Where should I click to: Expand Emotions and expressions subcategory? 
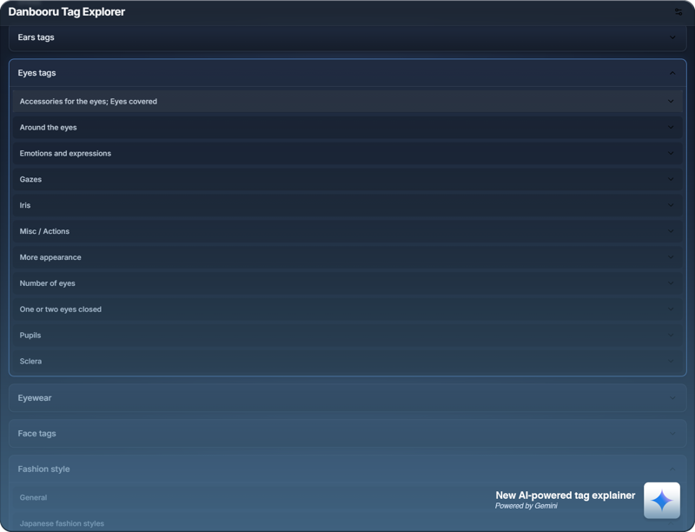[347, 153]
